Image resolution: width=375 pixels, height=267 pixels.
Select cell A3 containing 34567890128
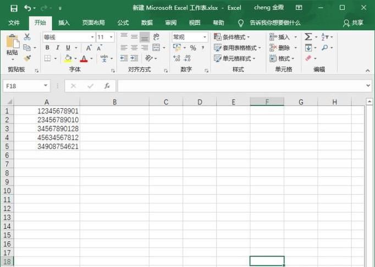pos(47,129)
